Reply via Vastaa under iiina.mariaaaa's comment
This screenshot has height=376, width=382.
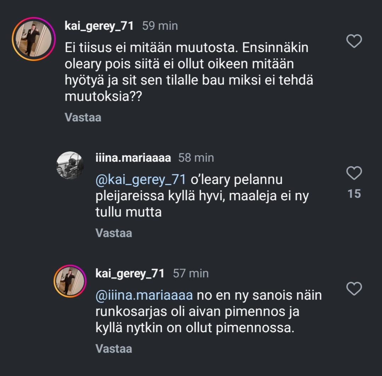(x=114, y=233)
